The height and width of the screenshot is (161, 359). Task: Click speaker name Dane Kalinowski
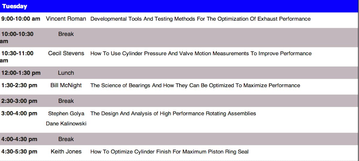pyautogui.click(x=66, y=123)
